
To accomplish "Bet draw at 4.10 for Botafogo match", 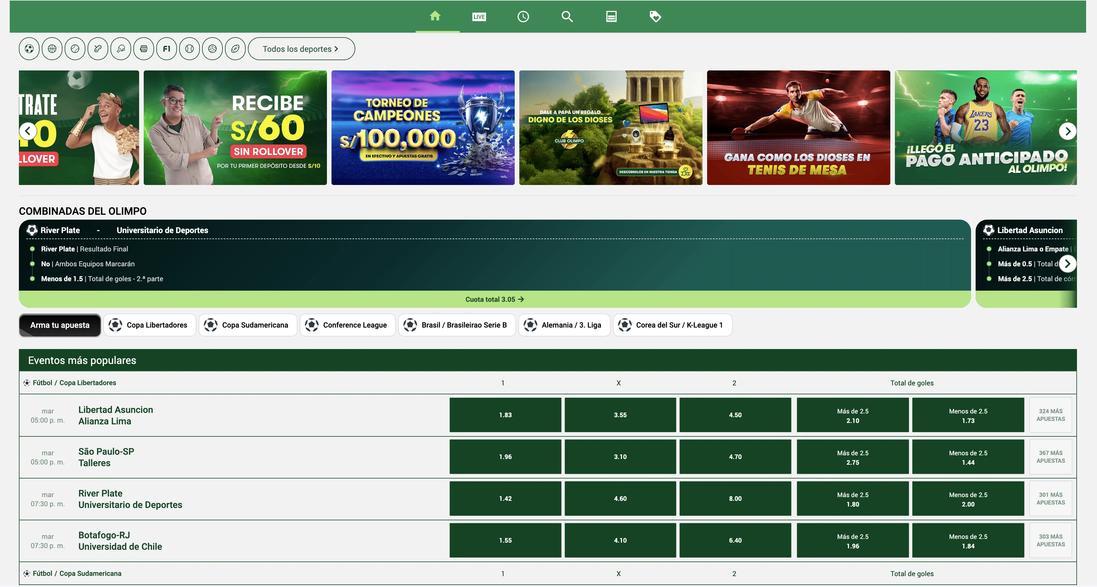I will (x=620, y=540).
